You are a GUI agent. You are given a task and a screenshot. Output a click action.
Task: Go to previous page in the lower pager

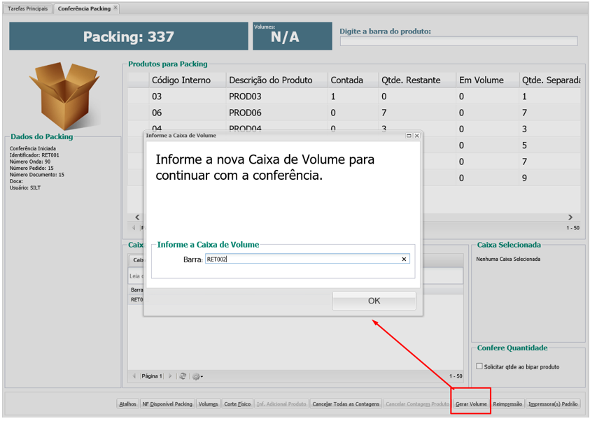point(134,376)
